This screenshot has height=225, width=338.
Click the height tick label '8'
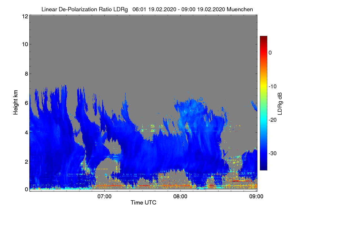coord(26,74)
